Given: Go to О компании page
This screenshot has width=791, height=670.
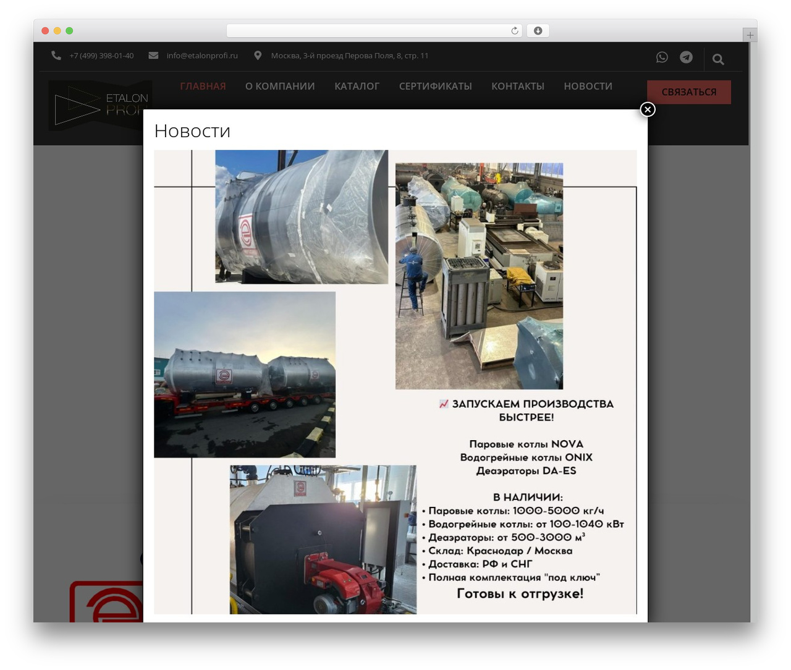Looking at the screenshot, I should [x=280, y=87].
